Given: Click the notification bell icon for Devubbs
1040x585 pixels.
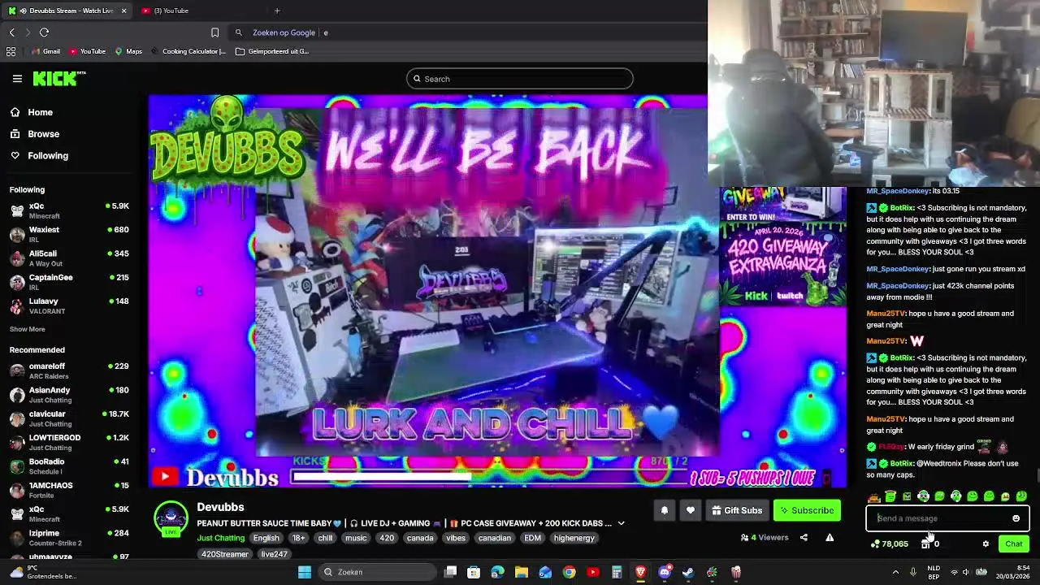Looking at the screenshot, I should tap(664, 510).
